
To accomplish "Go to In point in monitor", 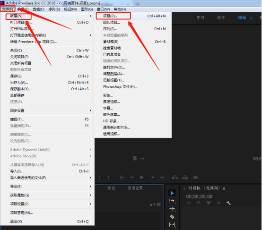I will tap(122, 177).
